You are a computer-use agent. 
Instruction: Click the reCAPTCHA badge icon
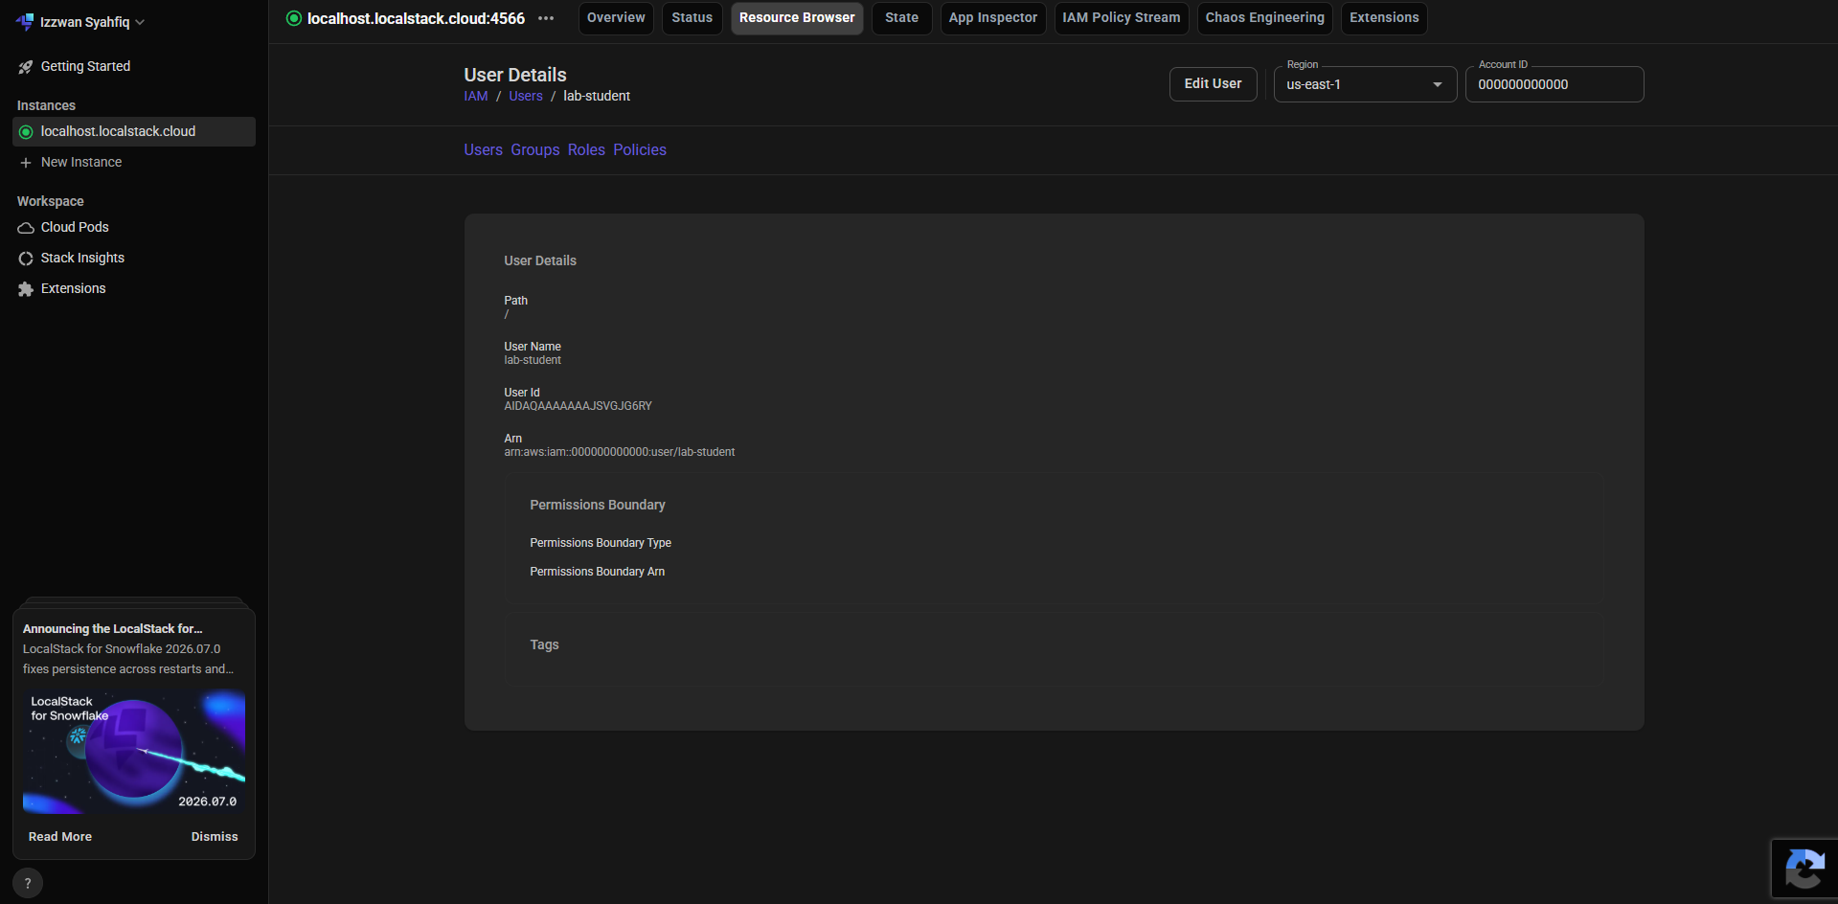coord(1804,870)
